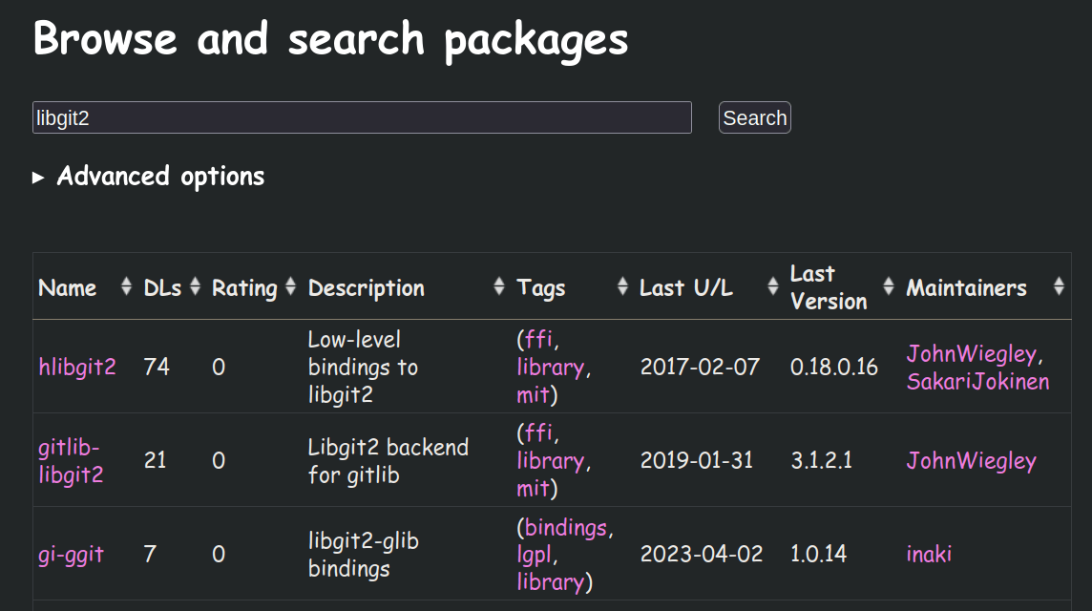Click the upload date 2019-01-31
Viewport: 1092px width, 611px height.
(x=697, y=460)
